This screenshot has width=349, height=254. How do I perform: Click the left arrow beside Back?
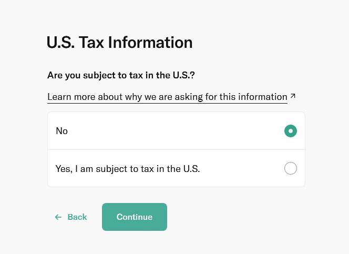58,217
